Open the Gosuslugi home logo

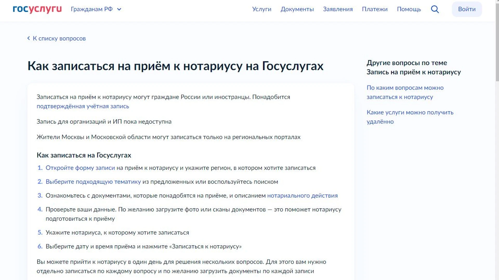37,9
